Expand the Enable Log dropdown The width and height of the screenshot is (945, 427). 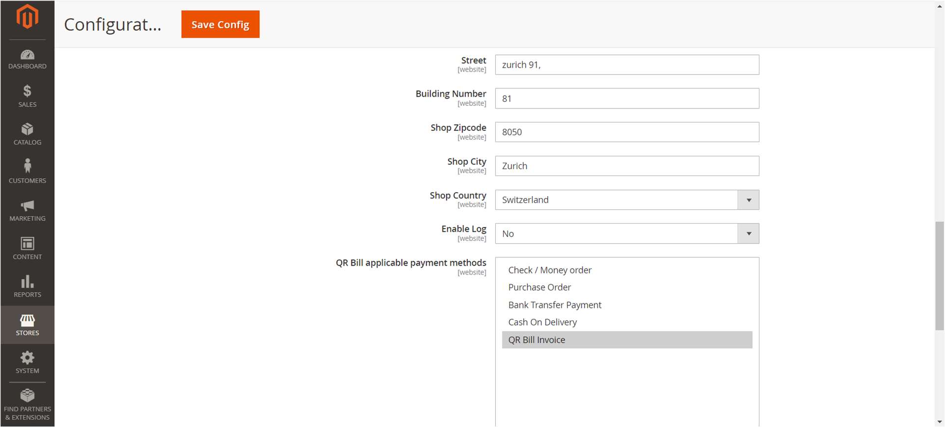pyautogui.click(x=748, y=234)
